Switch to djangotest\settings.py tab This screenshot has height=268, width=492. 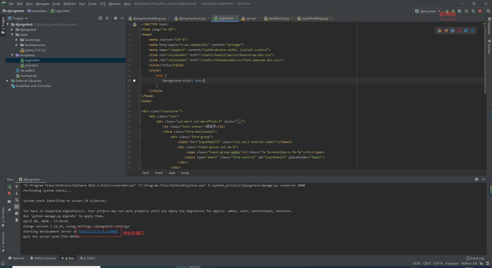tap(149, 18)
